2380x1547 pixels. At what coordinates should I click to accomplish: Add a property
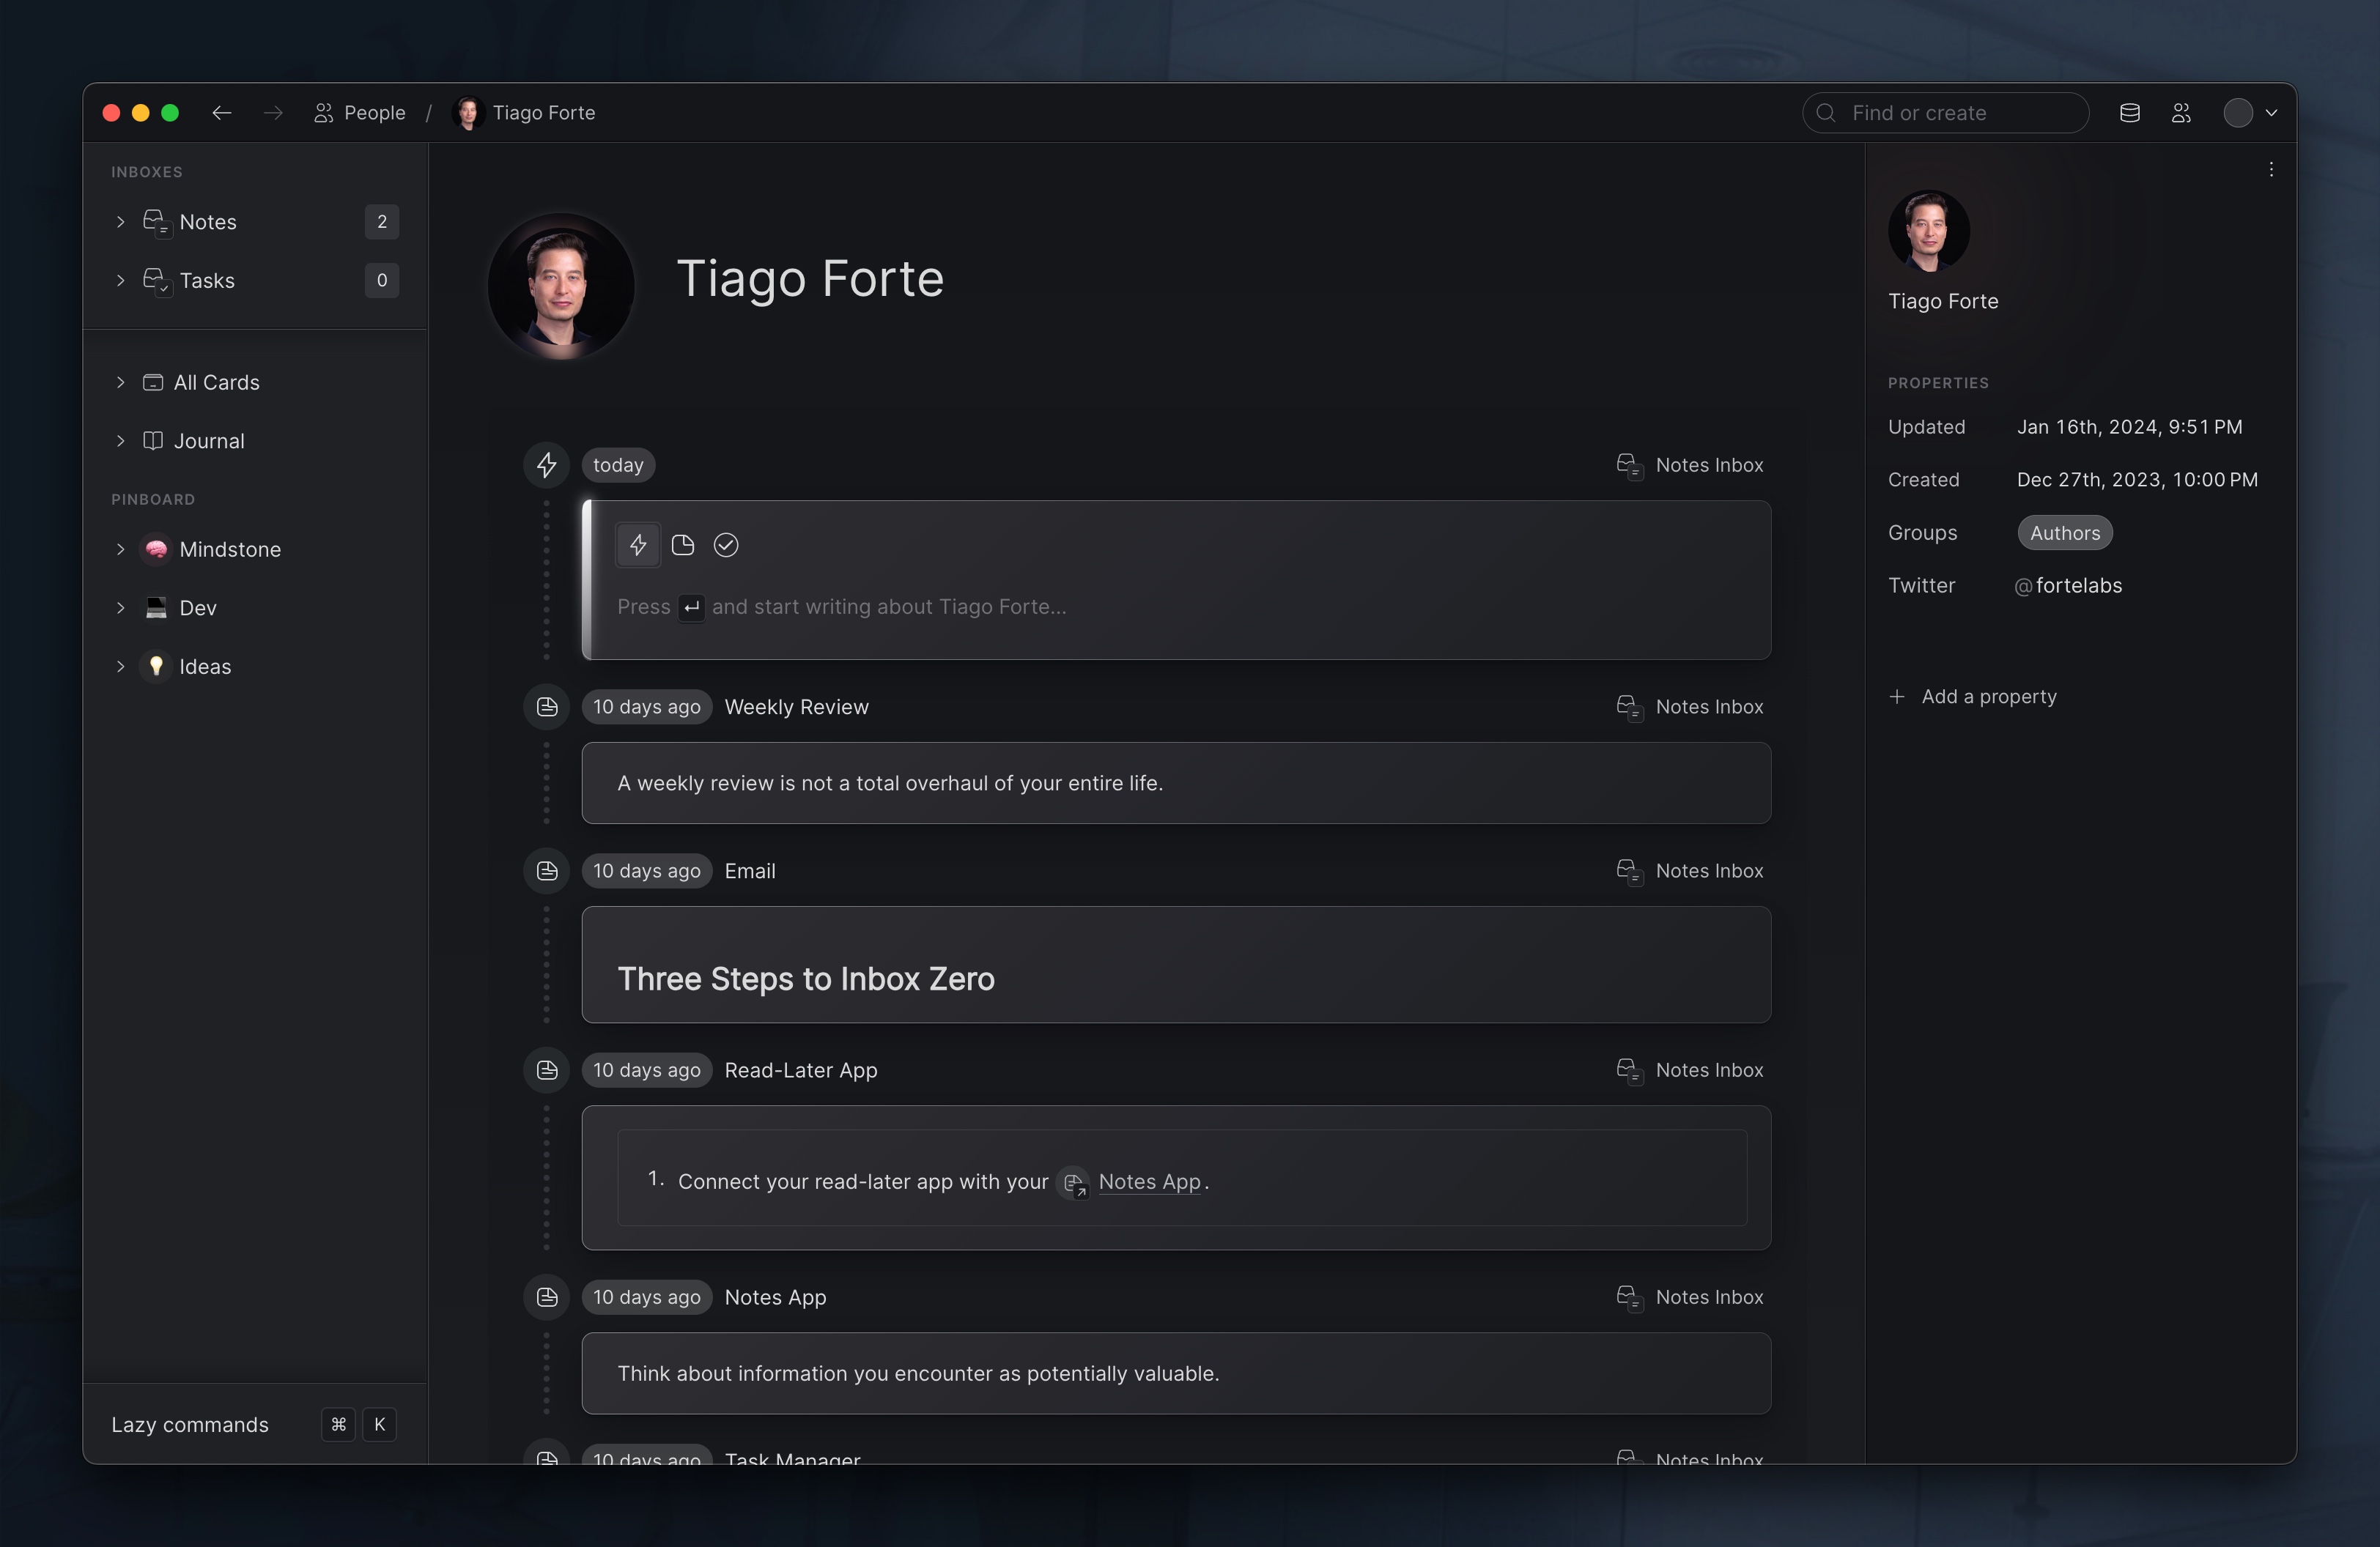[x=1972, y=697]
